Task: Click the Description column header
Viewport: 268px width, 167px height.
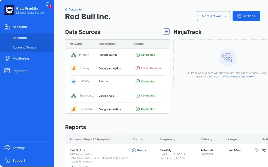Action: 107,44
